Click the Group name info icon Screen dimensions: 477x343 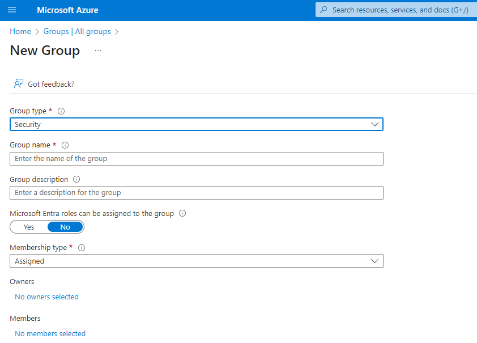(65, 145)
